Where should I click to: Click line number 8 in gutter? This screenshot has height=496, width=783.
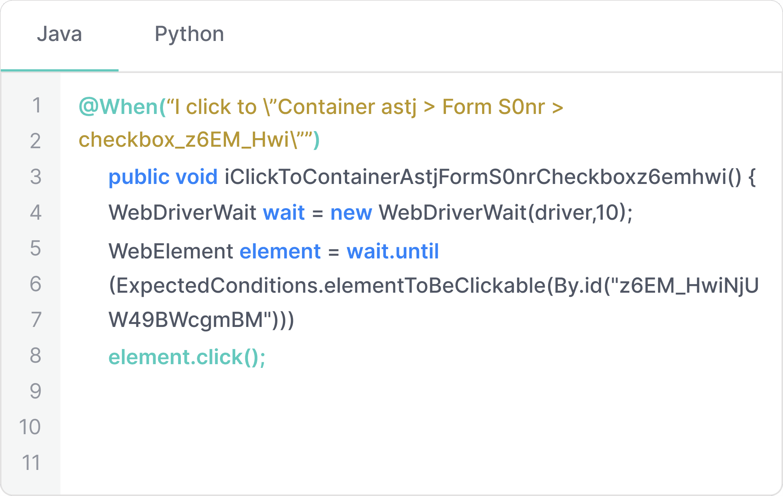35,356
